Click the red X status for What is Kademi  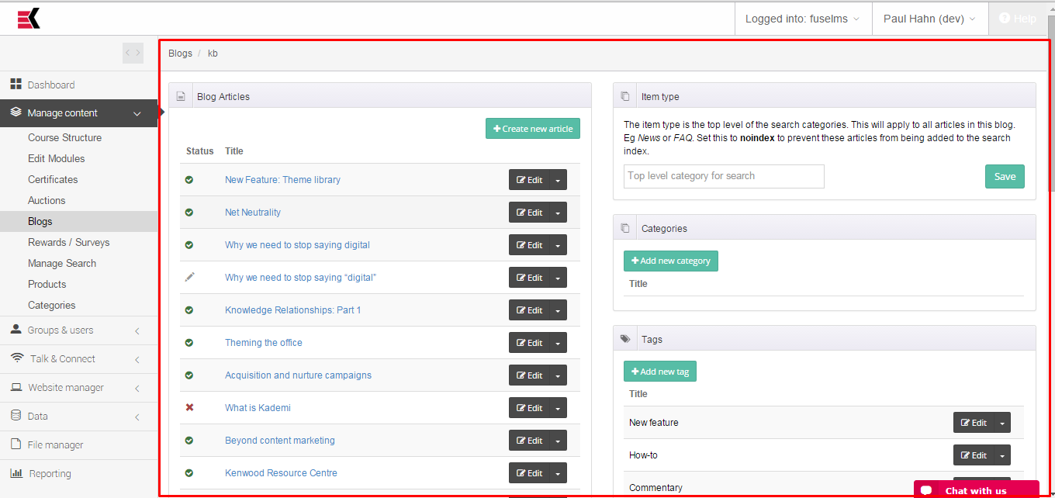(x=189, y=408)
